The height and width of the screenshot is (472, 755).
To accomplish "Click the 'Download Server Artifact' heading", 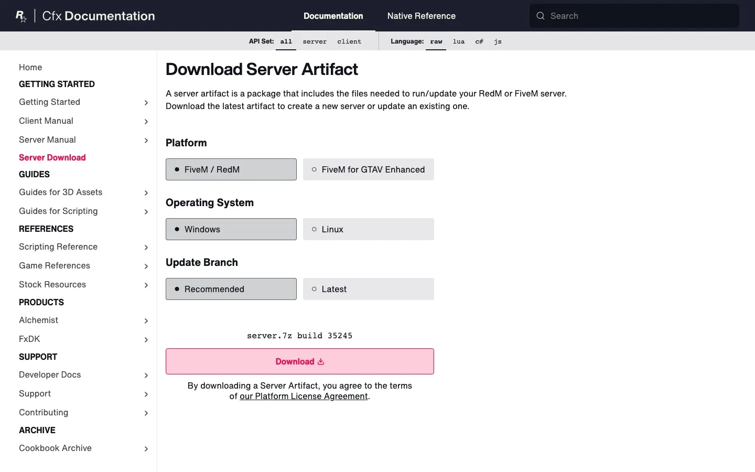I will 262,69.
